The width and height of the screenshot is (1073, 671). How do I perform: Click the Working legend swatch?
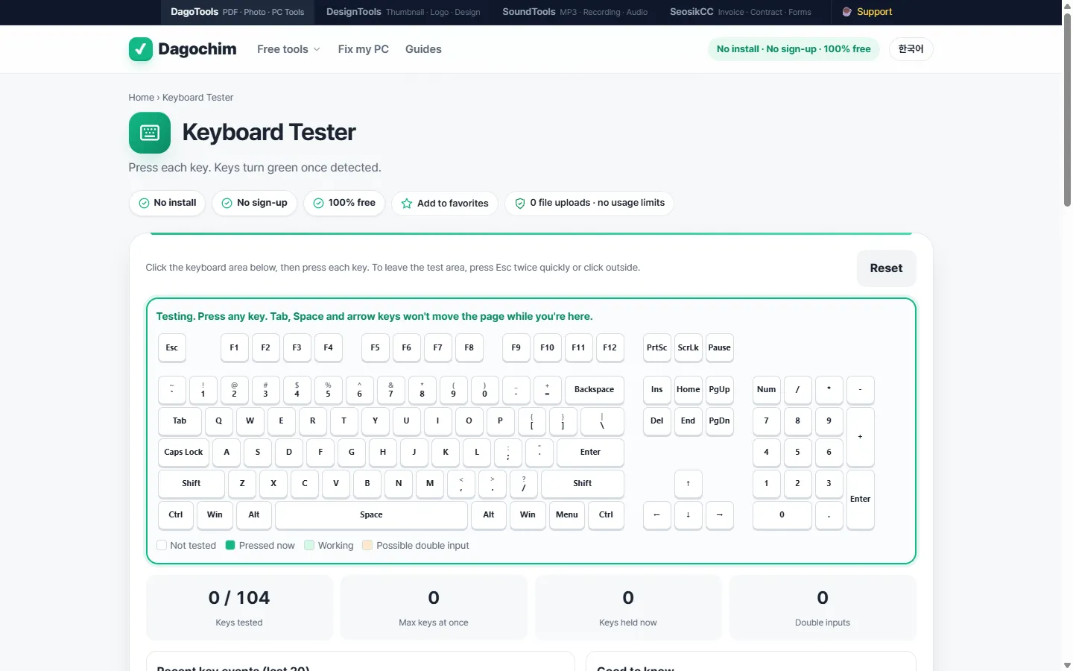[x=309, y=545]
